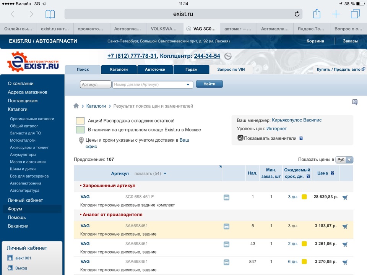The width and height of the screenshot is (367, 275).
Task: Open help icon next to Показывать заменители
Action: click(x=301, y=138)
